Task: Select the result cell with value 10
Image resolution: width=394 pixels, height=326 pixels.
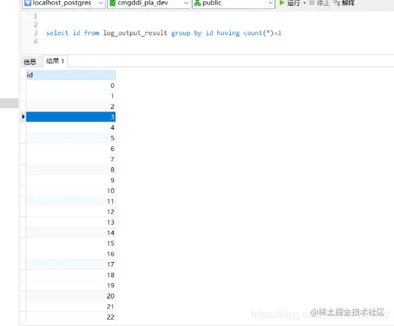Action: coord(71,191)
